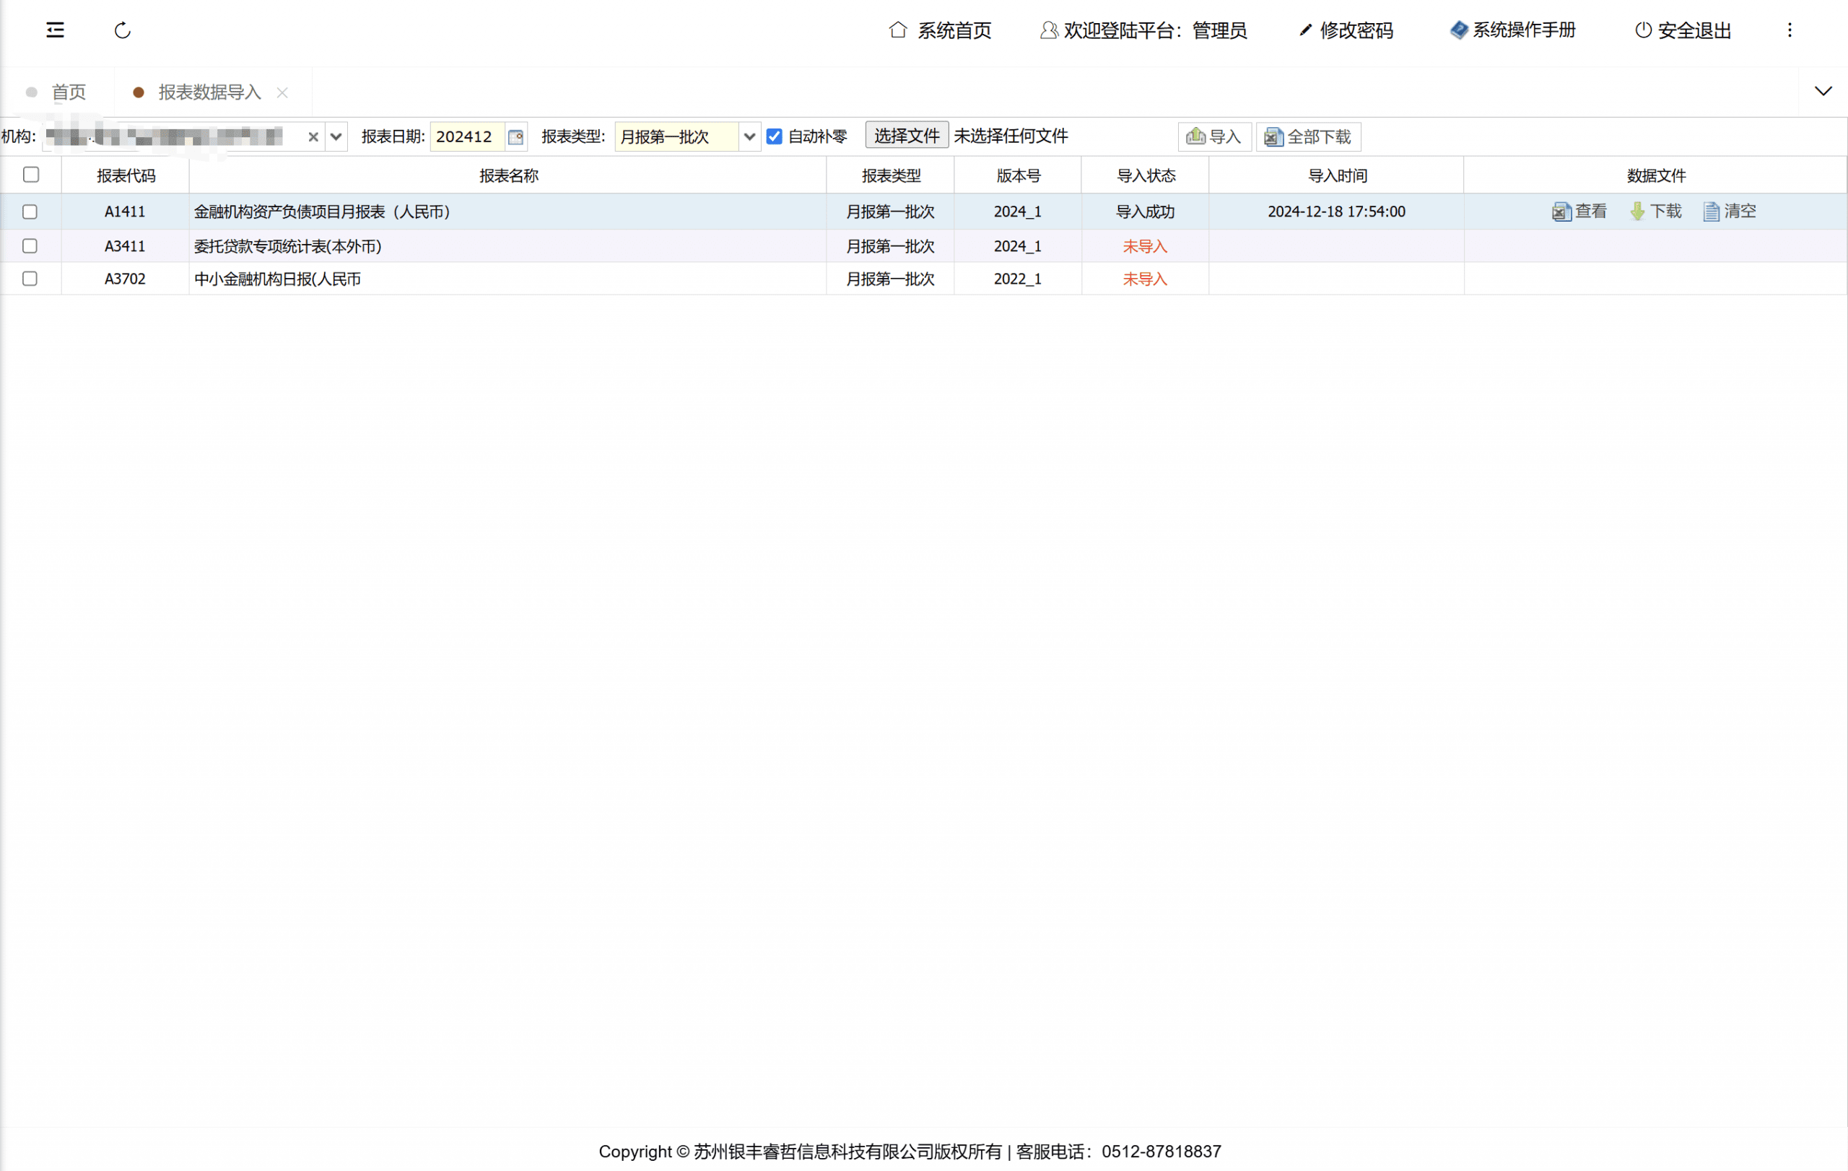The height and width of the screenshot is (1171, 1848).
Task: Toggle the 自动补零 checkbox
Action: [x=775, y=136]
